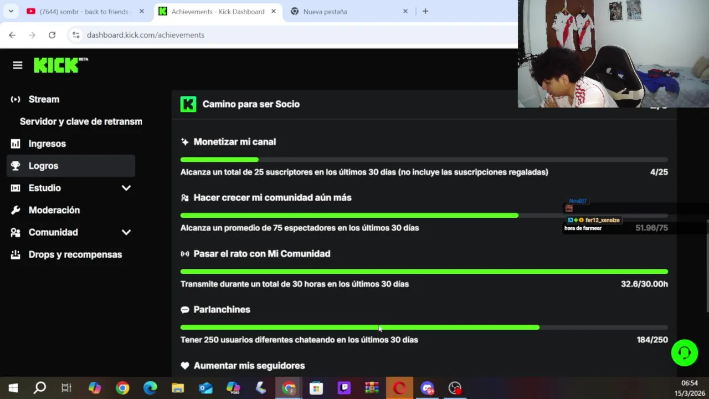Open the hamburger menu beside the Kick logo

(18, 65)
